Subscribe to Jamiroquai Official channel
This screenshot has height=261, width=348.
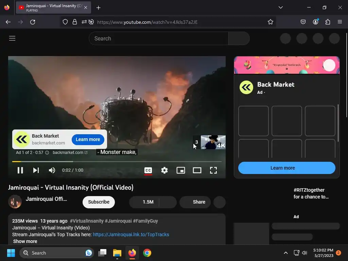click(99, 202)
